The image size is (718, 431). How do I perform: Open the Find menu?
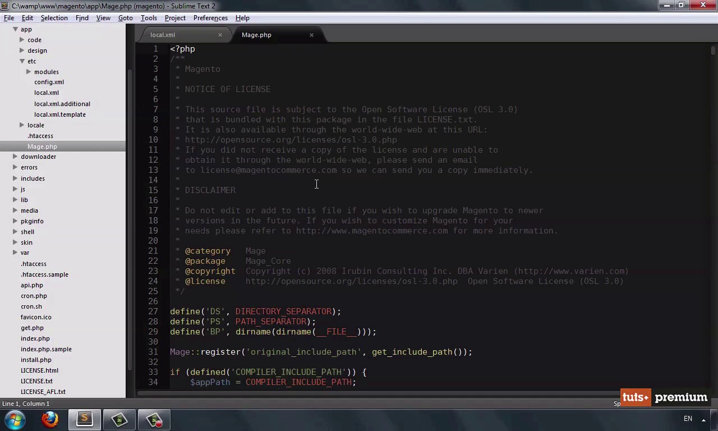point(82,18)
